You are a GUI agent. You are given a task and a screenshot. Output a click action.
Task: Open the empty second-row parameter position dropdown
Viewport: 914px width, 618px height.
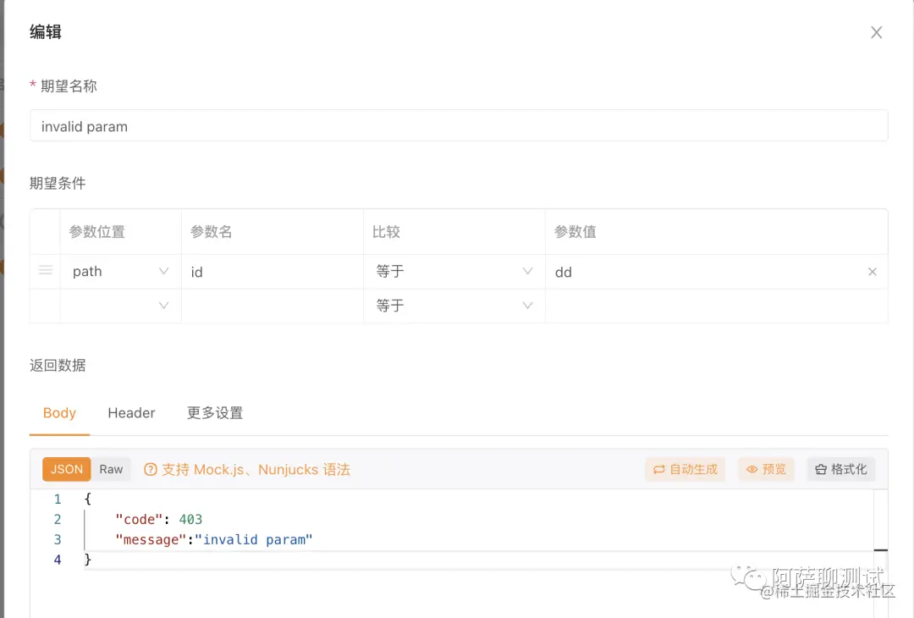coord(120,306)
